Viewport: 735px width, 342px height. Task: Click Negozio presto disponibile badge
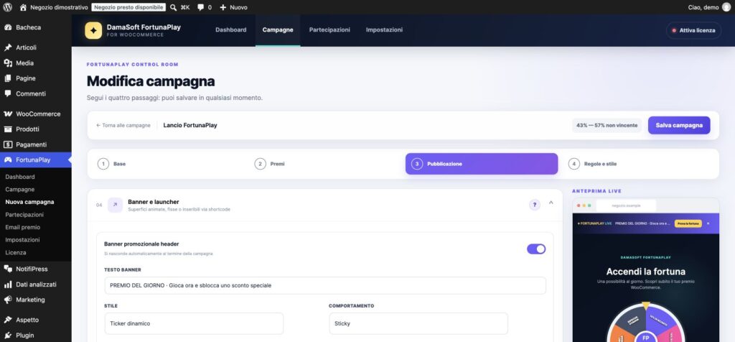[128, 7]
